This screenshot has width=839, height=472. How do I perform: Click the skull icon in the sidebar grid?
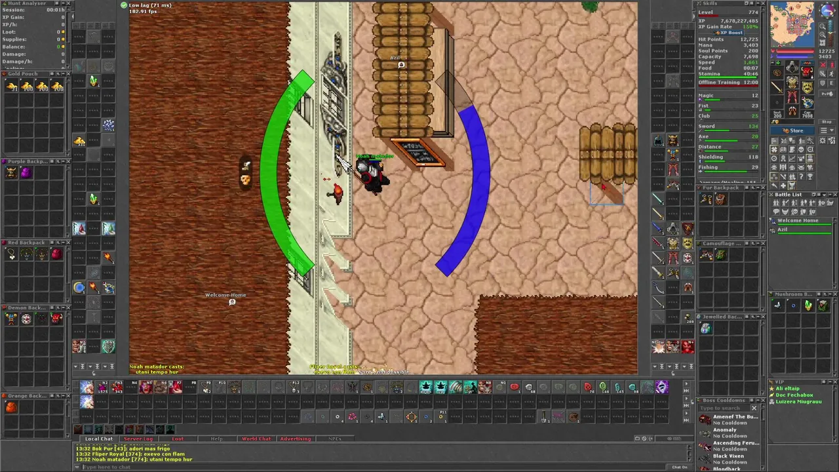point(801,149)
